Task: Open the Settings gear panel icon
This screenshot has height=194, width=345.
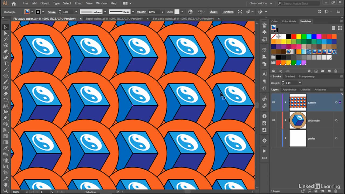Action: tap(264, 141)
